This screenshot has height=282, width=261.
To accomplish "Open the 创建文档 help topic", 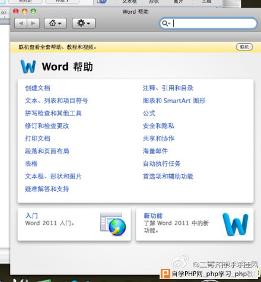I will [37, 88].
